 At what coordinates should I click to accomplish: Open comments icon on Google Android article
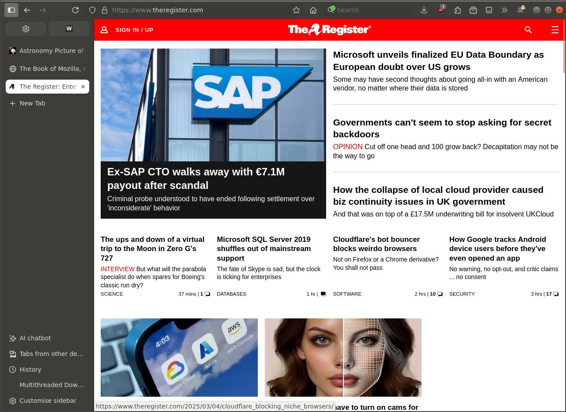[x=556, y=294]
